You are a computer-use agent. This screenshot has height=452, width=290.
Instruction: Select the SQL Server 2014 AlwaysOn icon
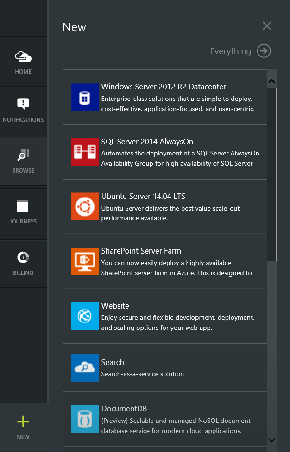85,152
